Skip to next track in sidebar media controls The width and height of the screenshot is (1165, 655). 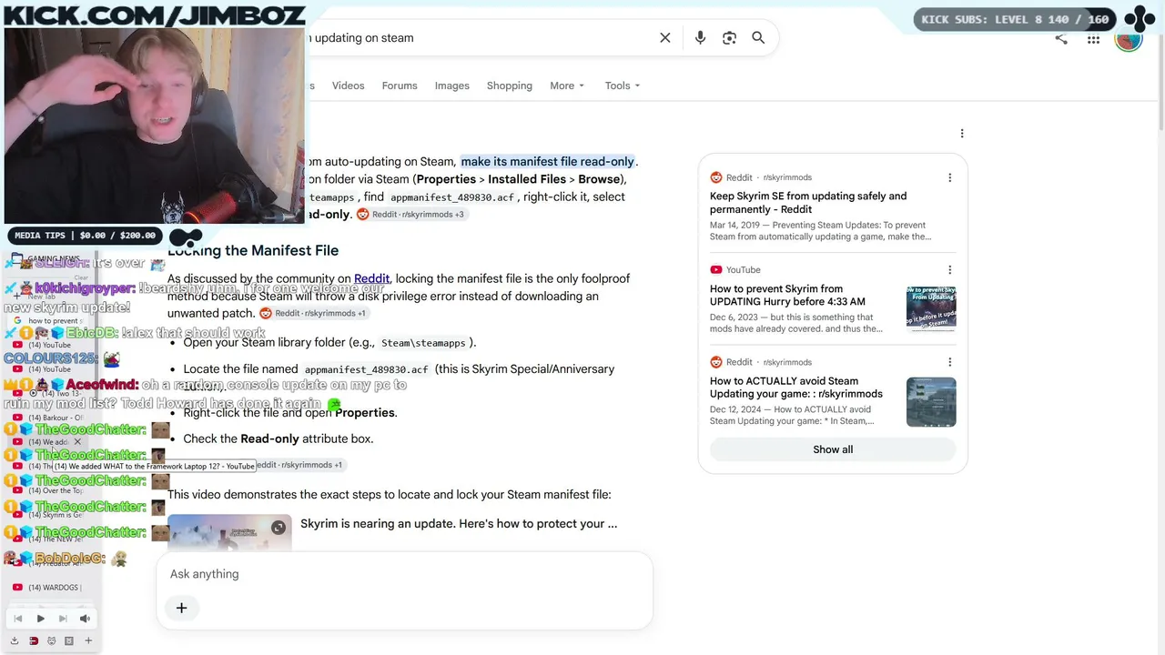[63, 619]
